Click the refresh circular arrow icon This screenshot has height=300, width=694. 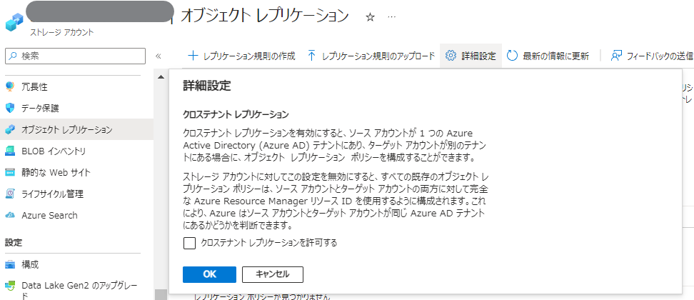512,56
